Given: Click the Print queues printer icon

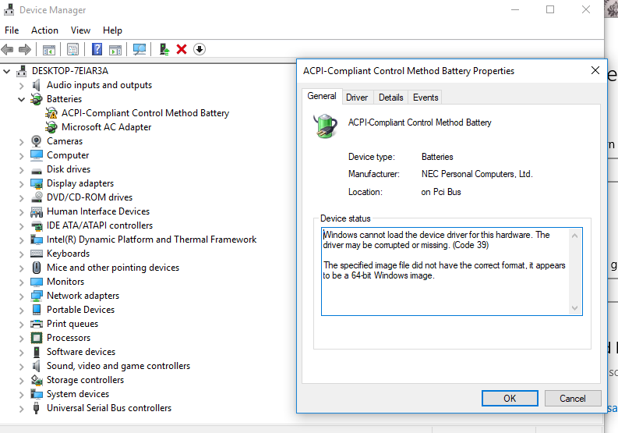Looking at the screenshot, I should (37, 324).
